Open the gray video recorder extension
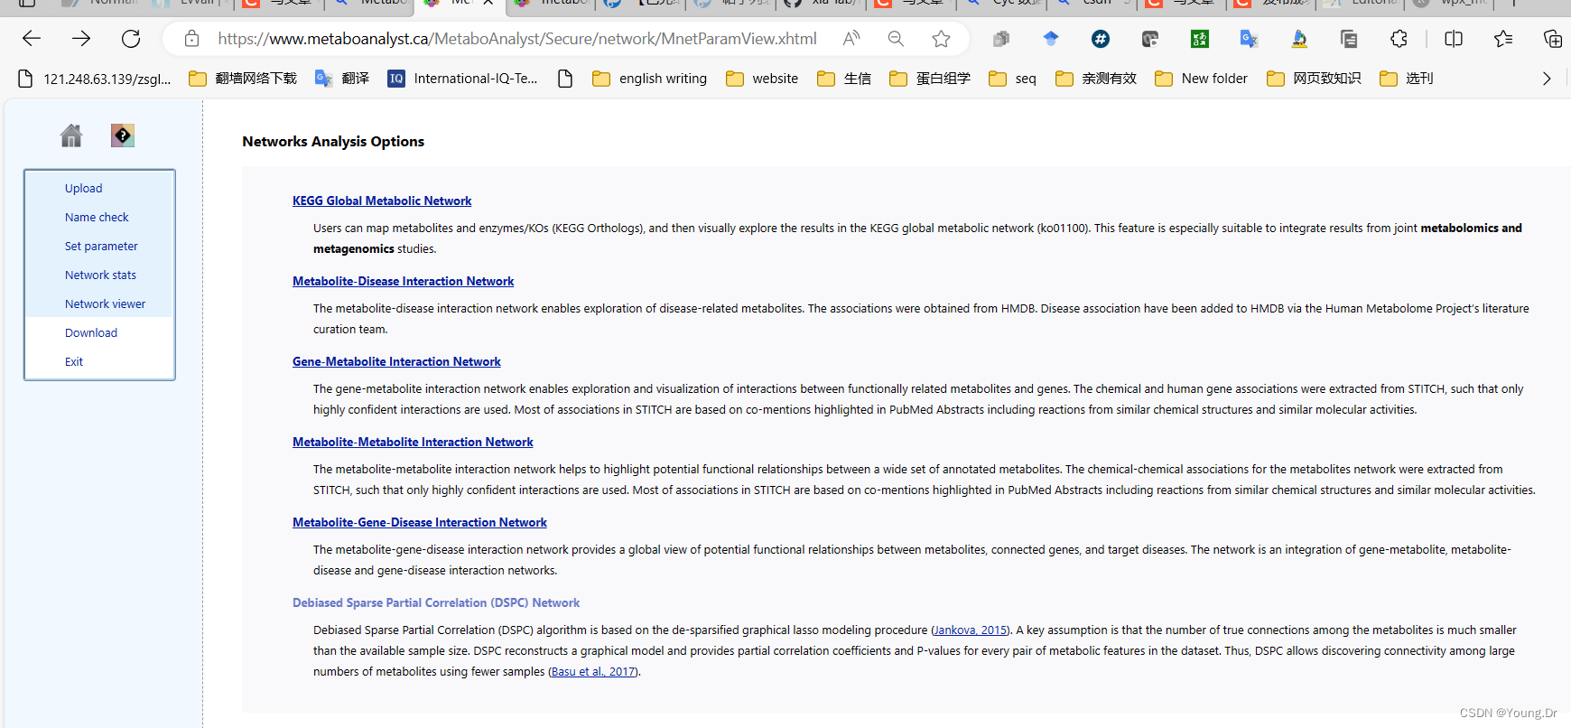 [1150, 39]
